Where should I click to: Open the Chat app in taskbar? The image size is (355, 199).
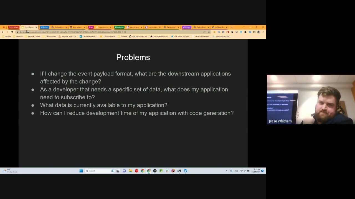tap(124, 171)
